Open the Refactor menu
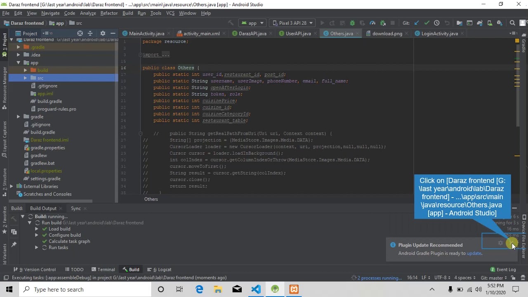The width and height of the screenshot is (528, 297). (x=109, y=13)
